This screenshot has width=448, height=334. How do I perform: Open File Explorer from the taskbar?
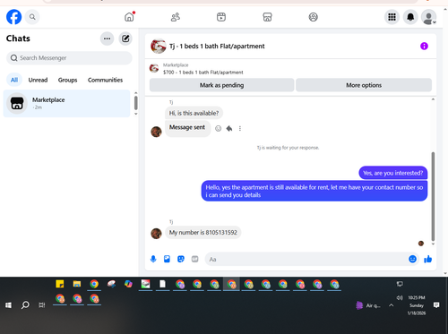[77, 284]
